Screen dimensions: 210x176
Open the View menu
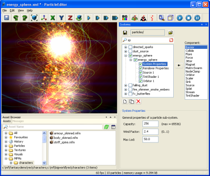pyautogui.click(x=21, y=11)
